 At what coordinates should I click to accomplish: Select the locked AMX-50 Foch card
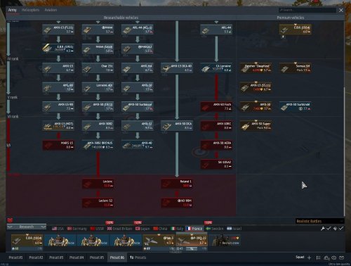pos(216,106)
